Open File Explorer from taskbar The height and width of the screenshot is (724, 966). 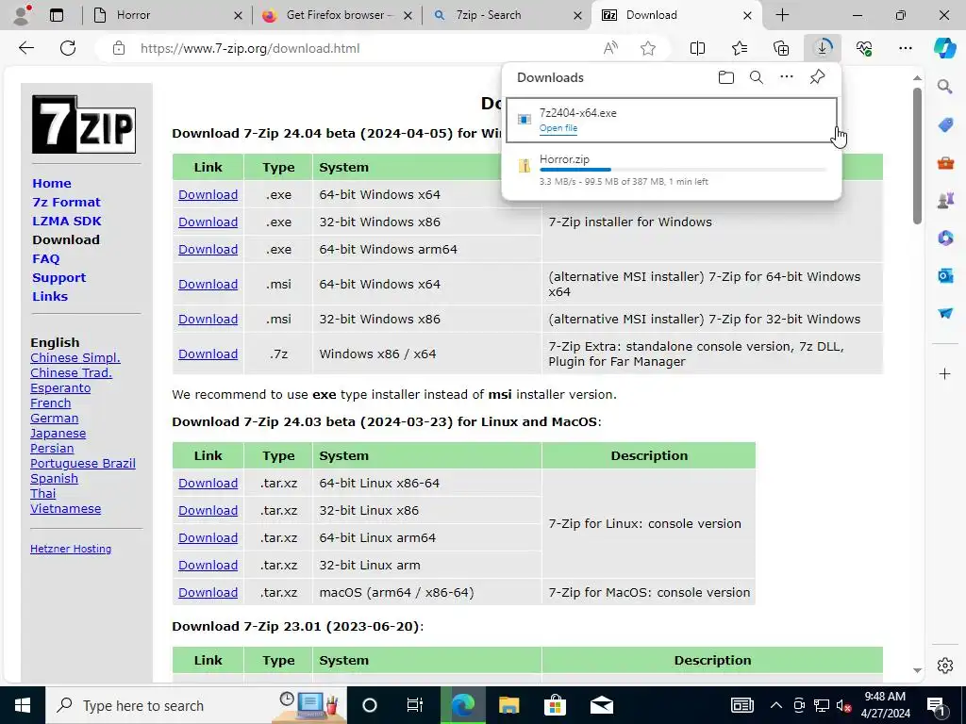[x=508, y=705]
